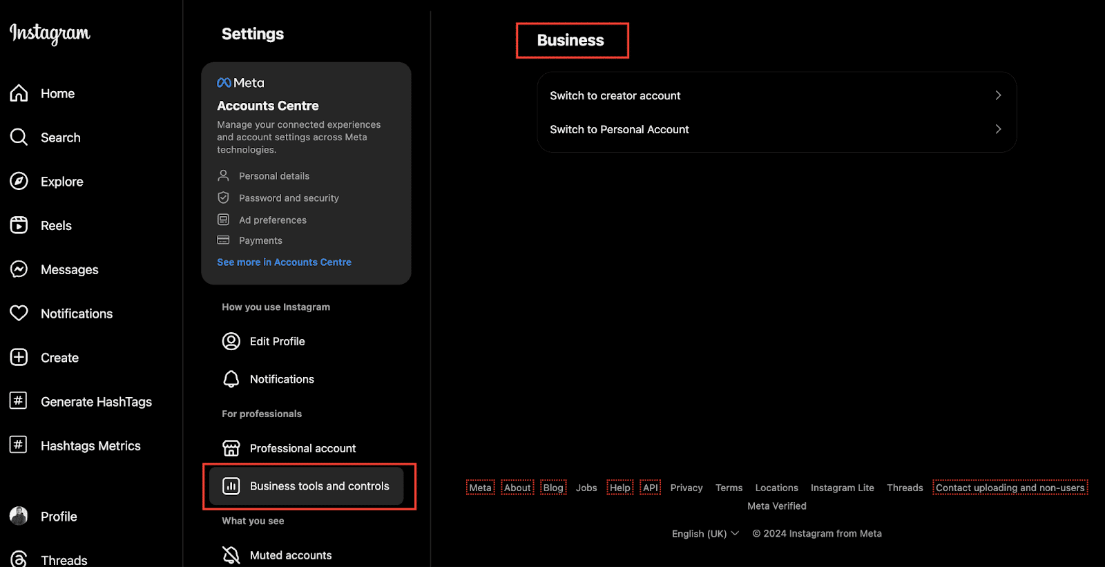The height and width of the screenshot is (567, 1105).
Task: Click the Professional account shop icon
Action: click(231, 448)
